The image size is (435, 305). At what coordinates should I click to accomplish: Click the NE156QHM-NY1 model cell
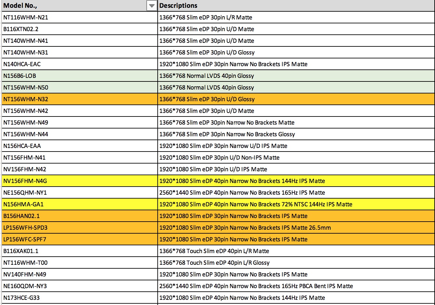79,193
